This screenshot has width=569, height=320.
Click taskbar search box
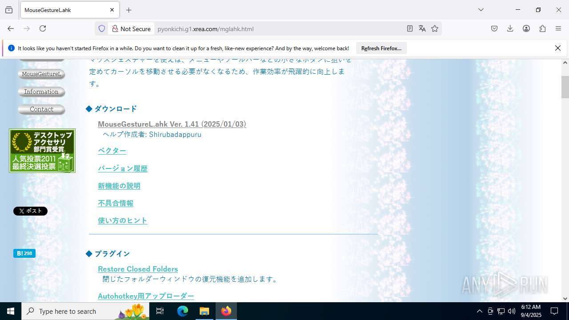click(x=85, y=311)
